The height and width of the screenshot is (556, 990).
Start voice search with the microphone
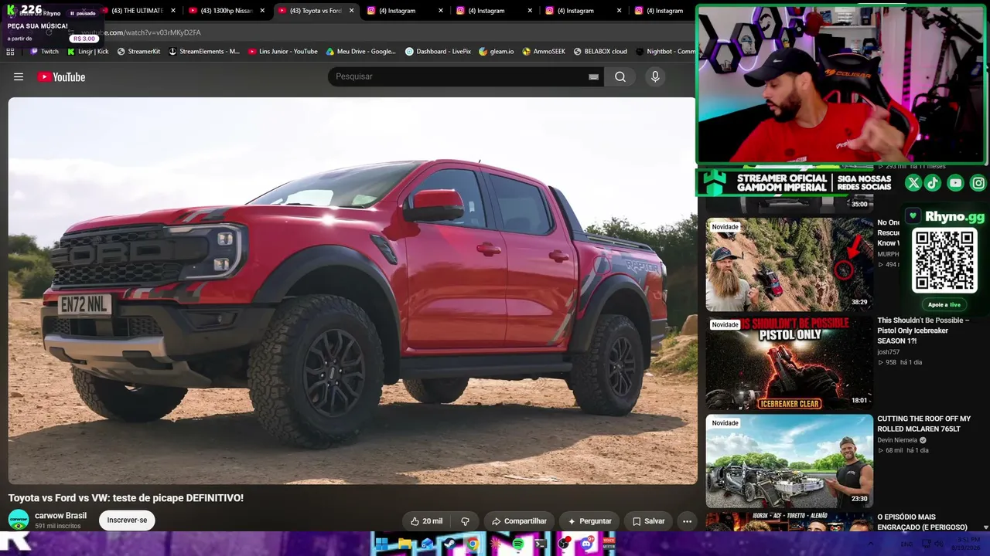pyautogui.click(x=655, y=76)
